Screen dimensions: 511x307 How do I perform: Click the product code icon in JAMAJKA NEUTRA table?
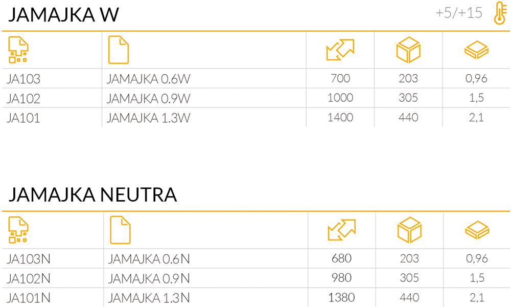click(x=18, y=230)
